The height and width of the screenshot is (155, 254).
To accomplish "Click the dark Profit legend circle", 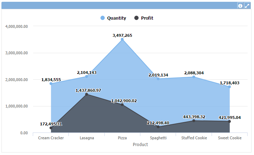I will [136, 18].
